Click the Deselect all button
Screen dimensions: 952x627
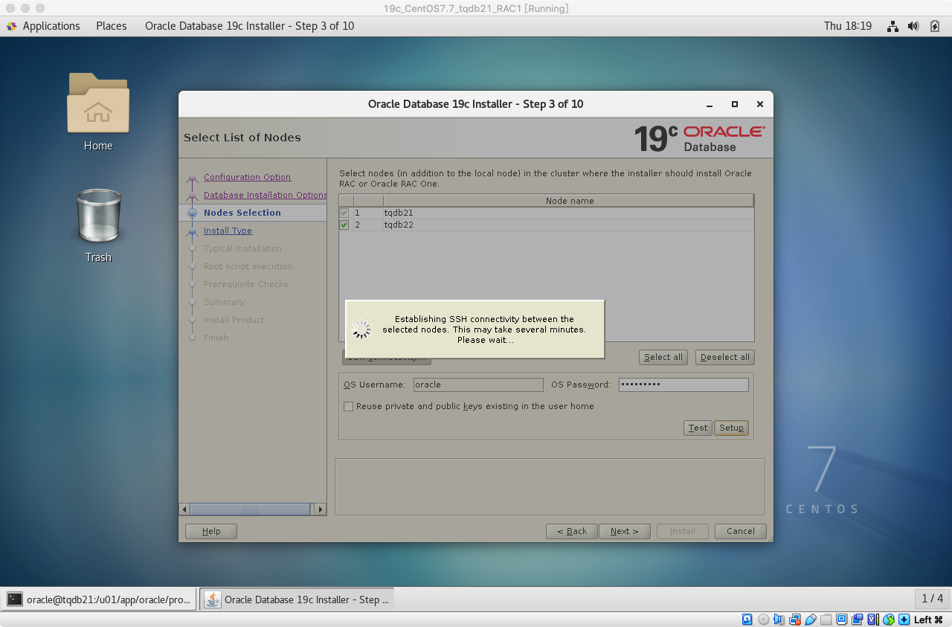(x=725, y=357)
